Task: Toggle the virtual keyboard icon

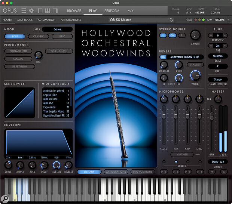Action: (48, 10)
